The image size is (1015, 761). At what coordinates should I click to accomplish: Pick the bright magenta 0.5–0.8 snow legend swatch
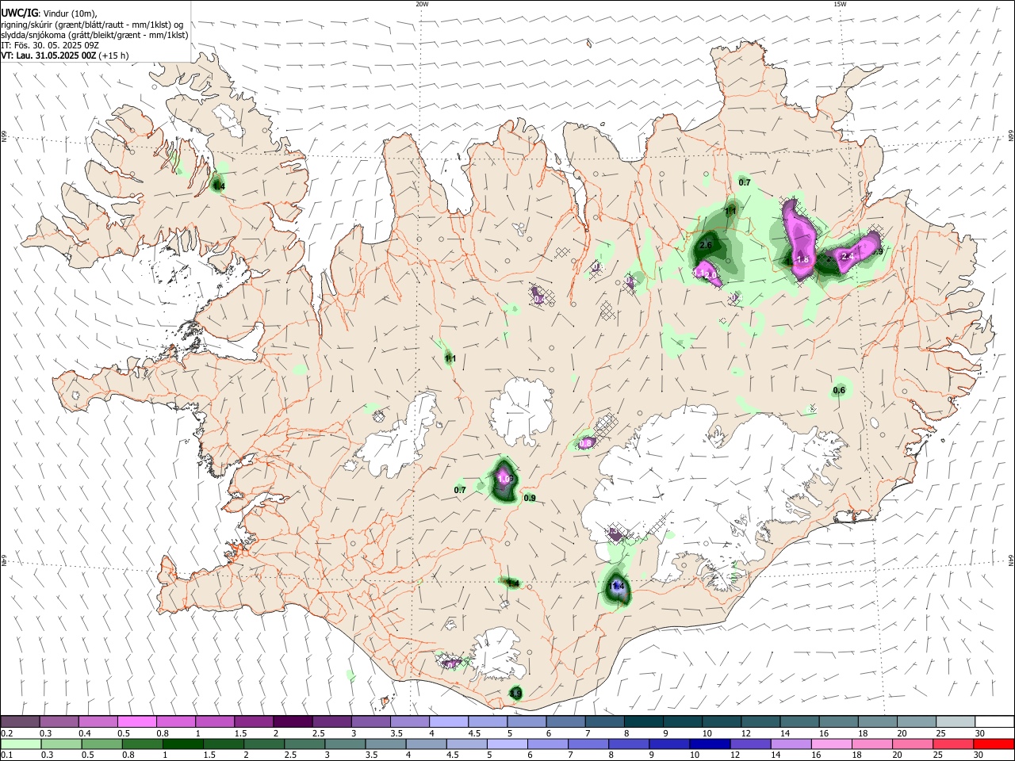tap(137, 722)
